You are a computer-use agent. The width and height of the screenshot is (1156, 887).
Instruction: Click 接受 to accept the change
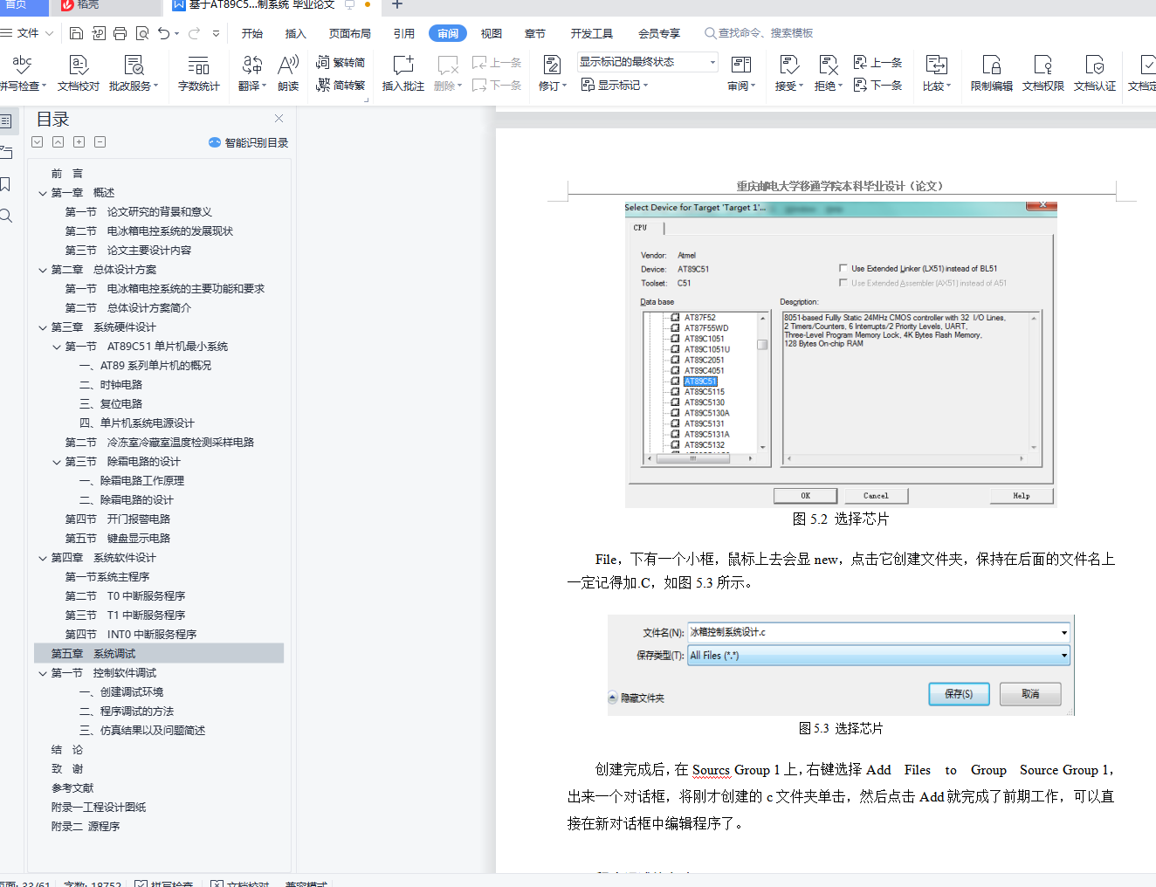[789, 73]
